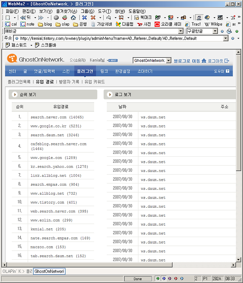The width and height of the screenshot is (243, 283).
Task: Open the 유입 키워드 submenu link
Action: (x=94, y=82)
